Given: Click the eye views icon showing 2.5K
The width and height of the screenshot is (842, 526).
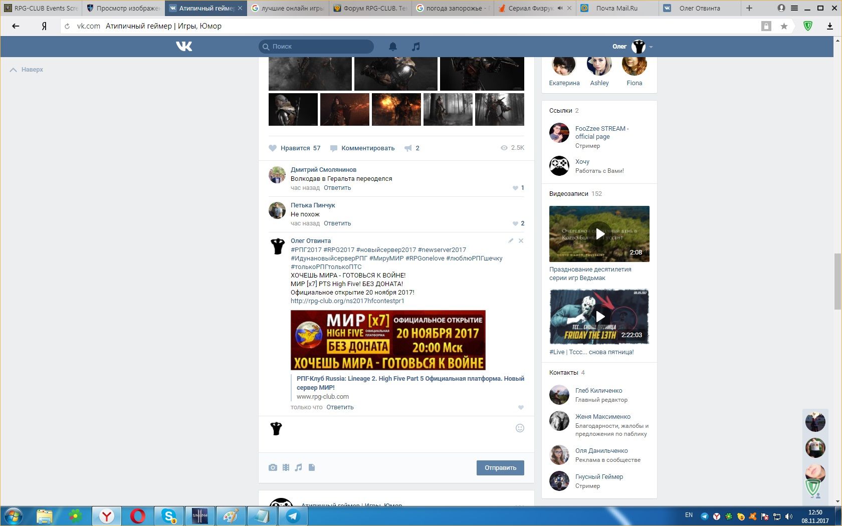Looking at the screenshot, I should click(504, 148).
